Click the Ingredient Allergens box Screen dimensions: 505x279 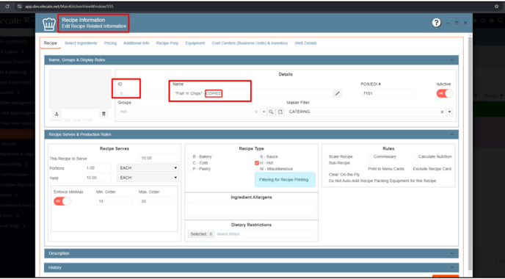point(251,209)
